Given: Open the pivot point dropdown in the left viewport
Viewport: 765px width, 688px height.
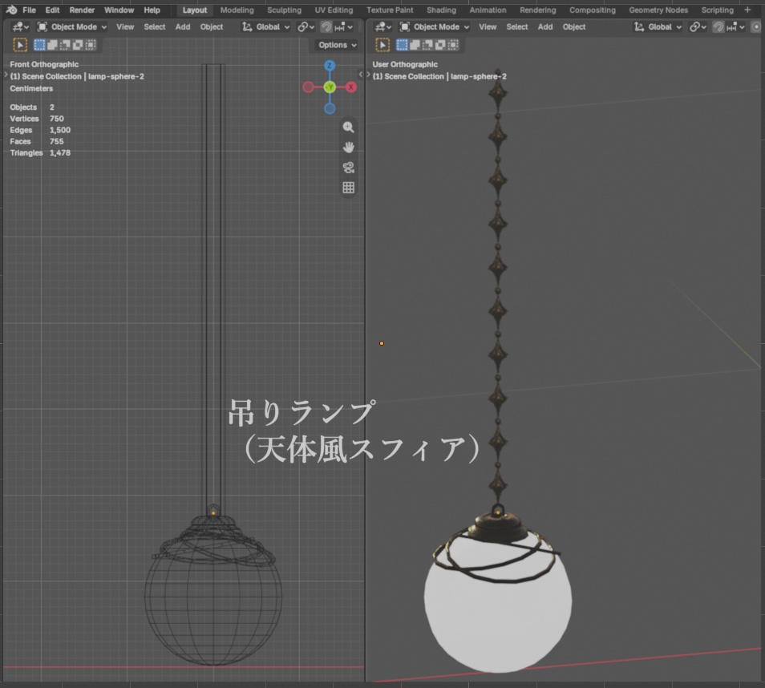Looking at the screenshot, I should (306, 26).
